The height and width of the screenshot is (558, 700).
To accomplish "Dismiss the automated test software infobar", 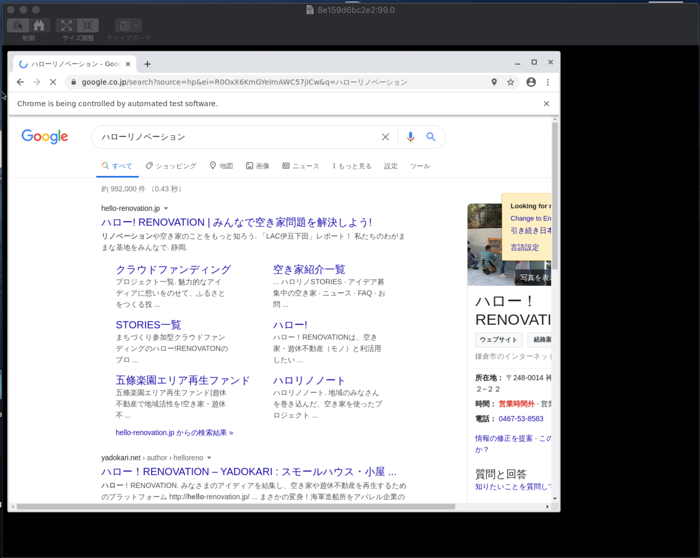I will click(x=547, y=103).
